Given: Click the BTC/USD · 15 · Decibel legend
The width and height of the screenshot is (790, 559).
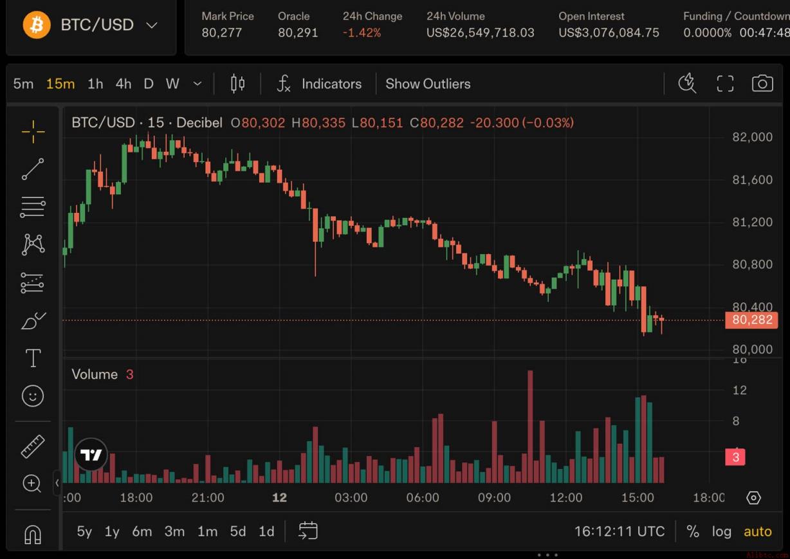Looking at the screenshot, I should click(x=147, y=122).
